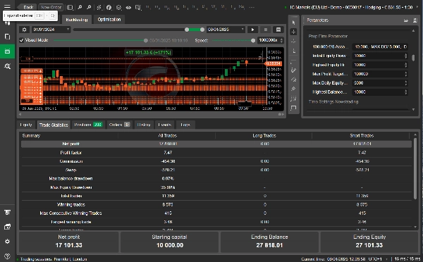Adjust Max Daily Equity stepper arrows
Screen dimensions: 423x262
point(406,83)
